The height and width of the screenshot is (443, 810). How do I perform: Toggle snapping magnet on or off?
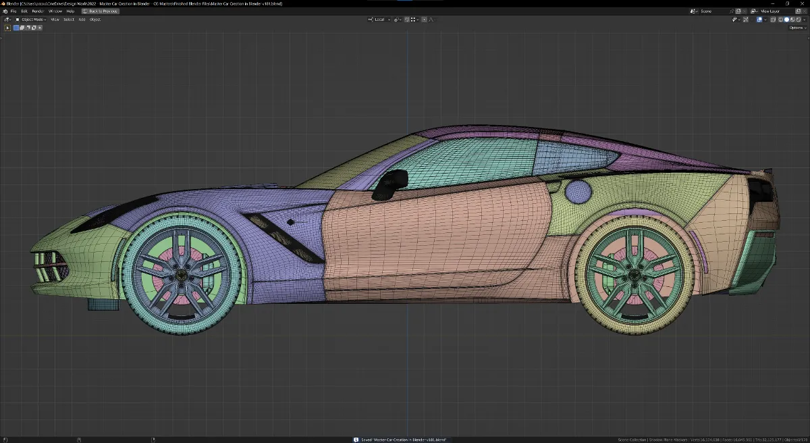click(408, 20)
